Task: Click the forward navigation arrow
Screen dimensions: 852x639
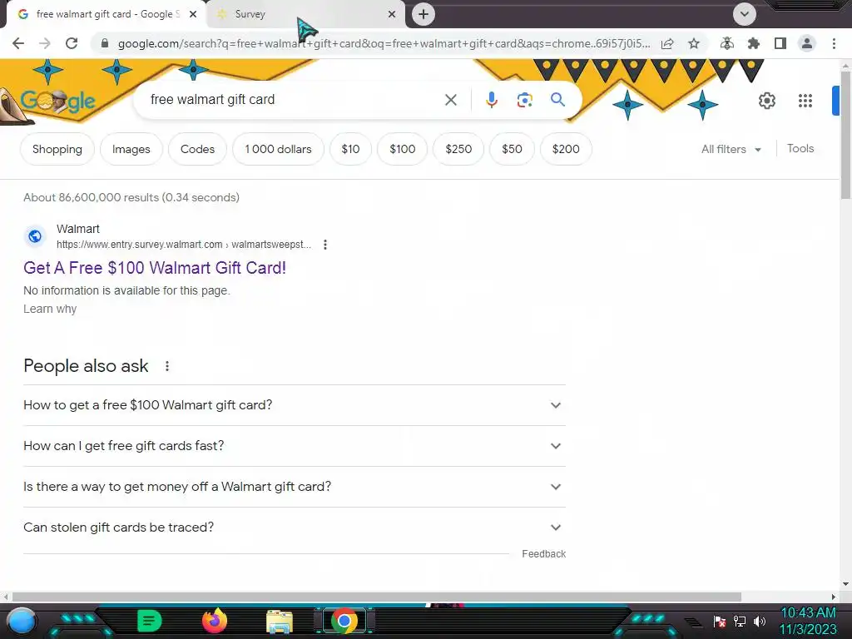Action: (45, 43)
